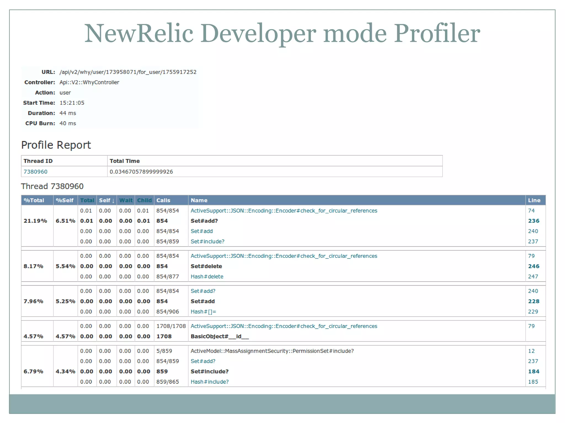The height and width of the screenshot is (423, 565).
Task: Select total time value 0.03467057899999926
Action: click(141, 172)
